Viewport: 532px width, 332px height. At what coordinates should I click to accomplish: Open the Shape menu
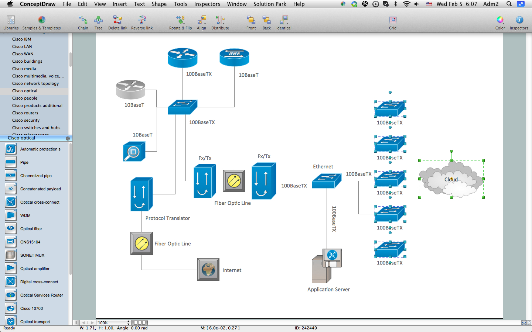(x=159, y=4)
